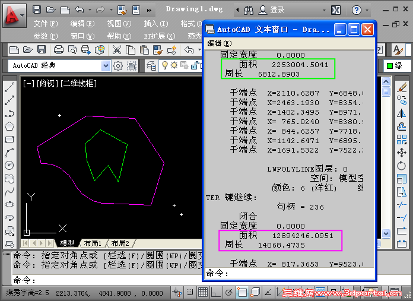Open the 文件(F) menu
This screenshot has height=301, width=413.
(46, 24)
